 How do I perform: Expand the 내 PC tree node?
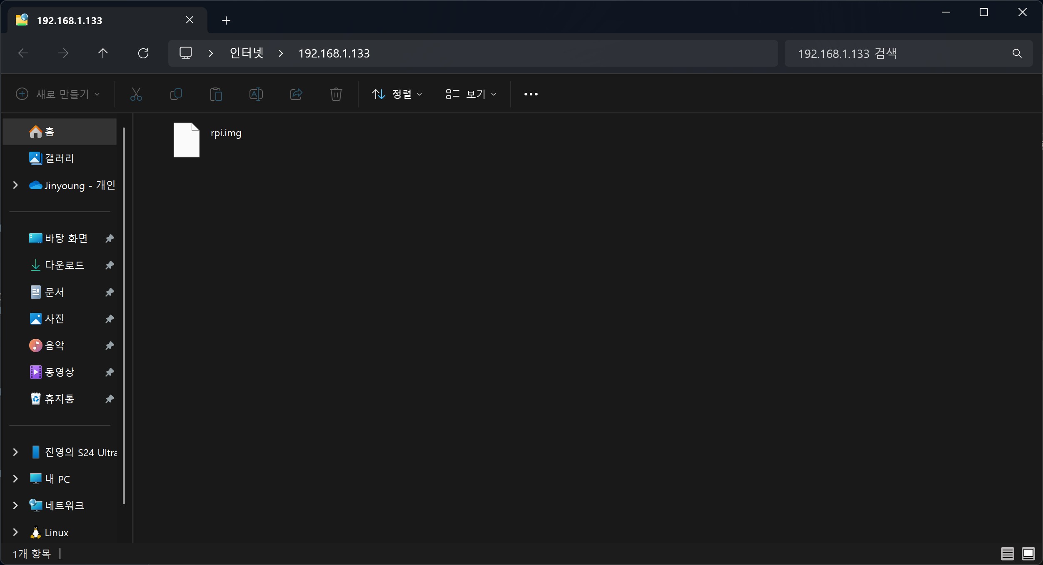pyautogui.click(x=15, y=479)
